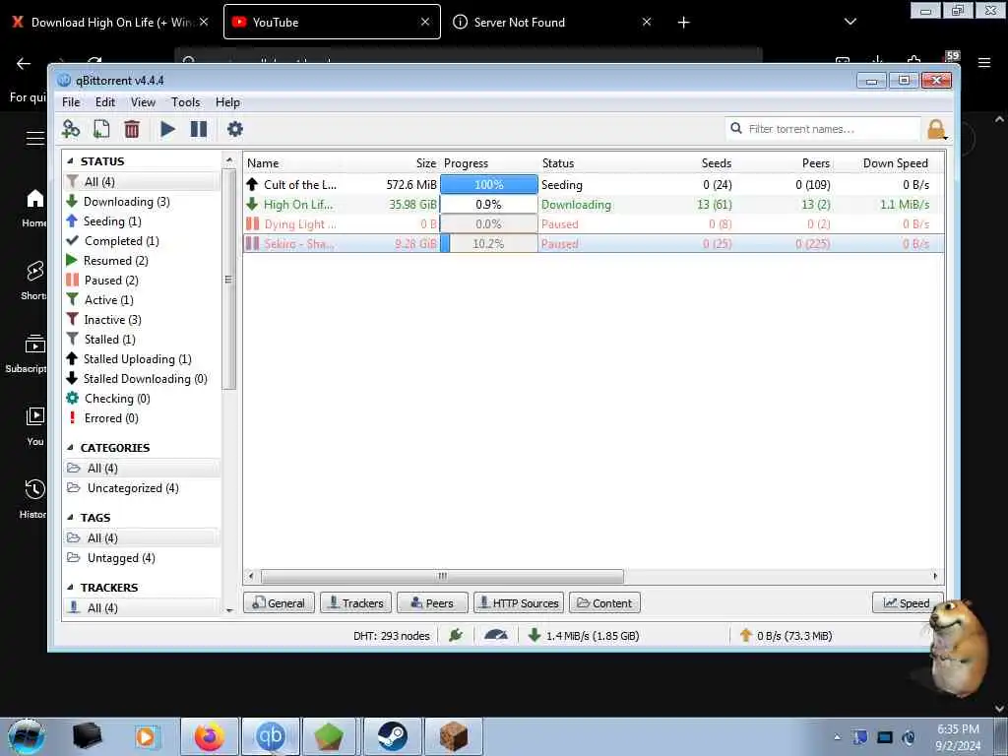Click the orange lock icon in qBittorrent
This screenshot has height=756, width=1008.
[936, 129]
